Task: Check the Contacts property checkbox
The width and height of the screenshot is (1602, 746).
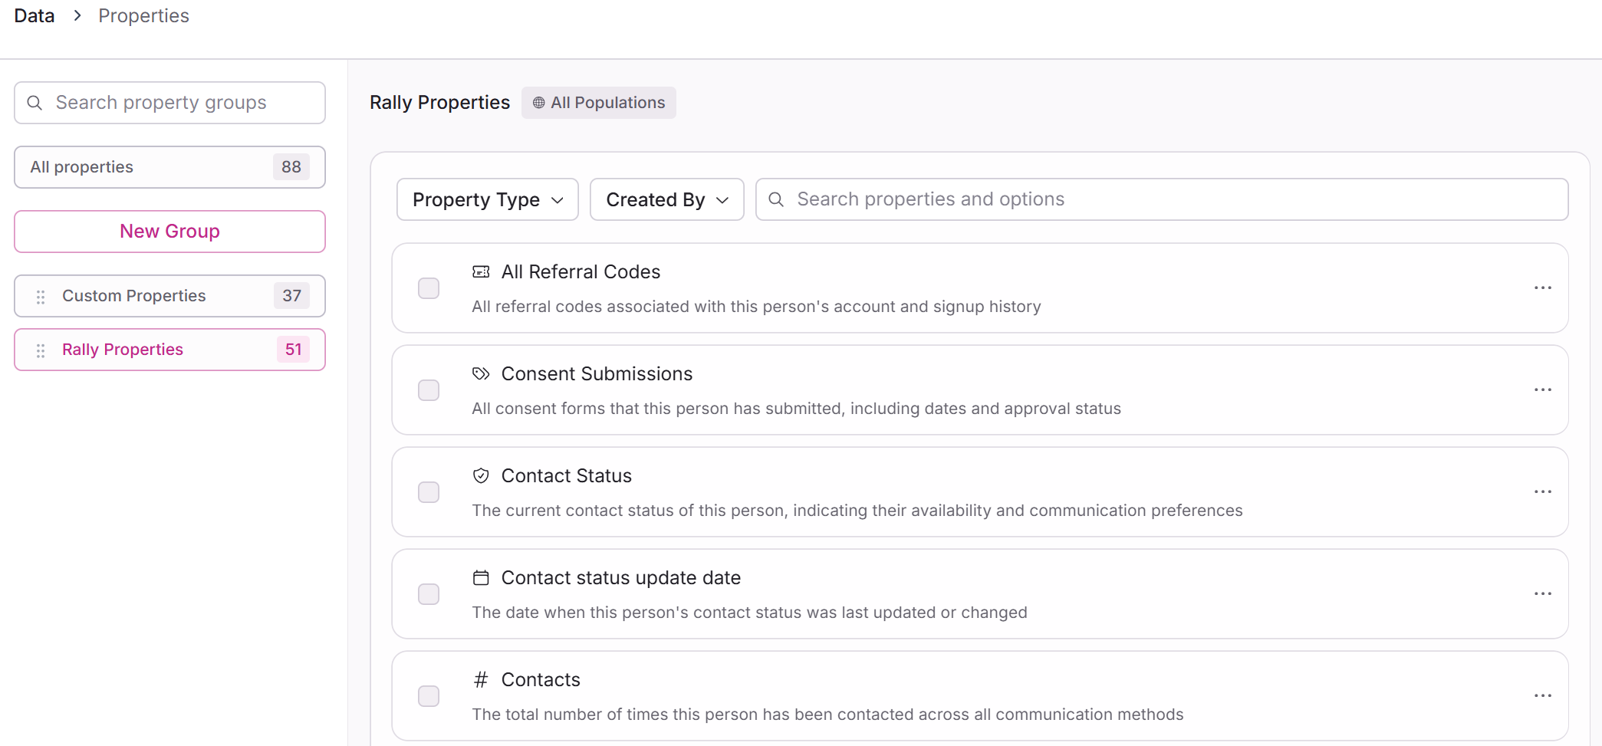Action: click(x=429, y=696)
